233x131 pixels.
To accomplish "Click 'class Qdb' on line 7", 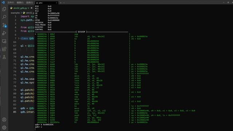I will [27, 39].
